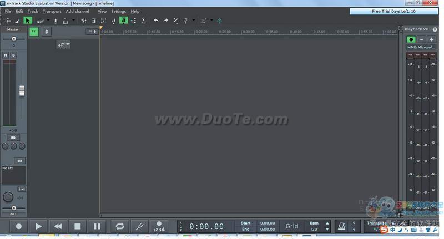Image resolution: width=444 pixels, height=239 pixels.
Task: Open dropdown arrow next to pencil tool
Action: click(48, 20)
